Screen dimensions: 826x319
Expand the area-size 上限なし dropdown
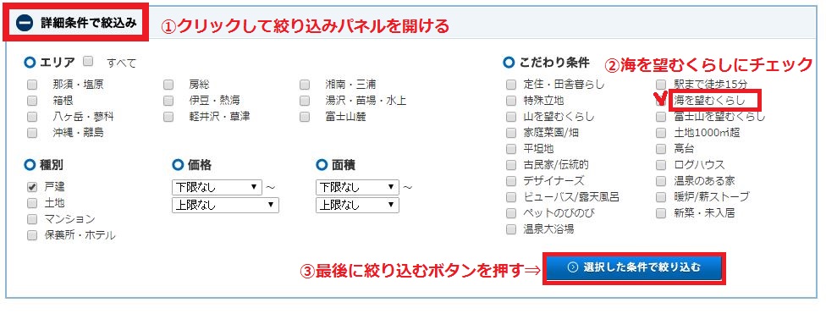point(357,206)
